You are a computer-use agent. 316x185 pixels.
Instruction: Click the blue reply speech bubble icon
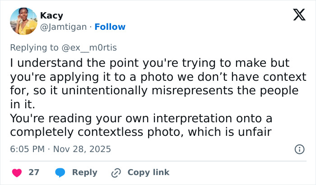tap(60, 172)
